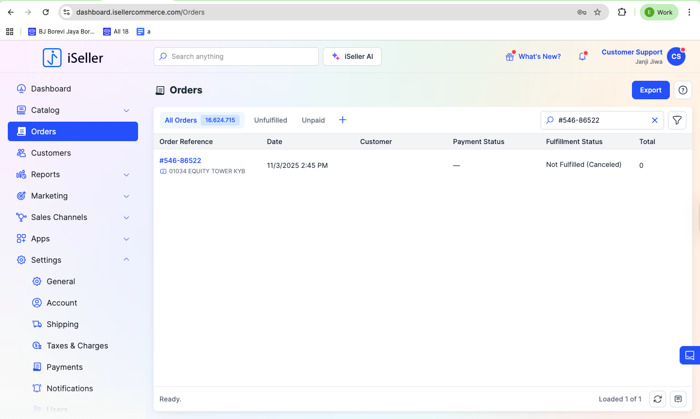
Task: Open Taxes & Charges settings
Action: pyautogui.click(x=77, y=346)
